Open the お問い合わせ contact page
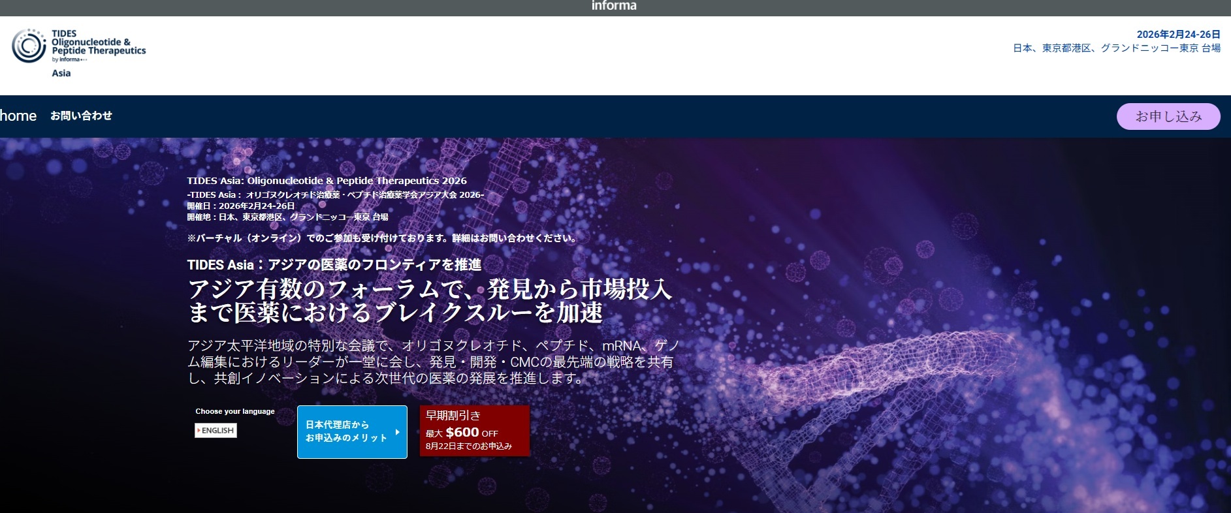The width and height of the screenshot is (1231, 513). click(82, 116)
